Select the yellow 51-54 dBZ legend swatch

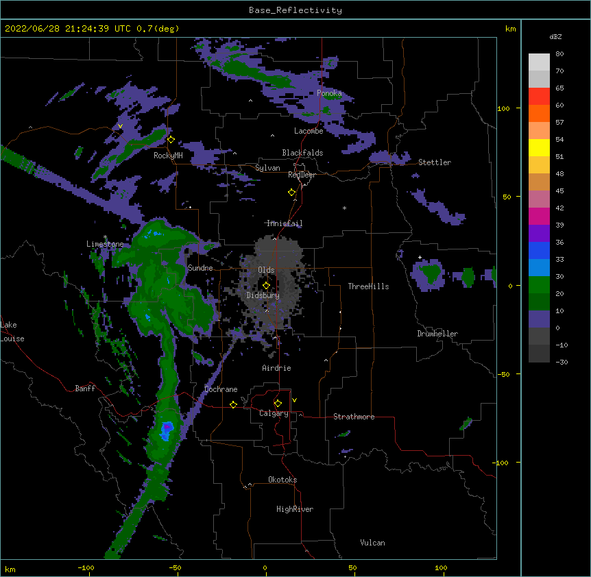click(539, 147)
